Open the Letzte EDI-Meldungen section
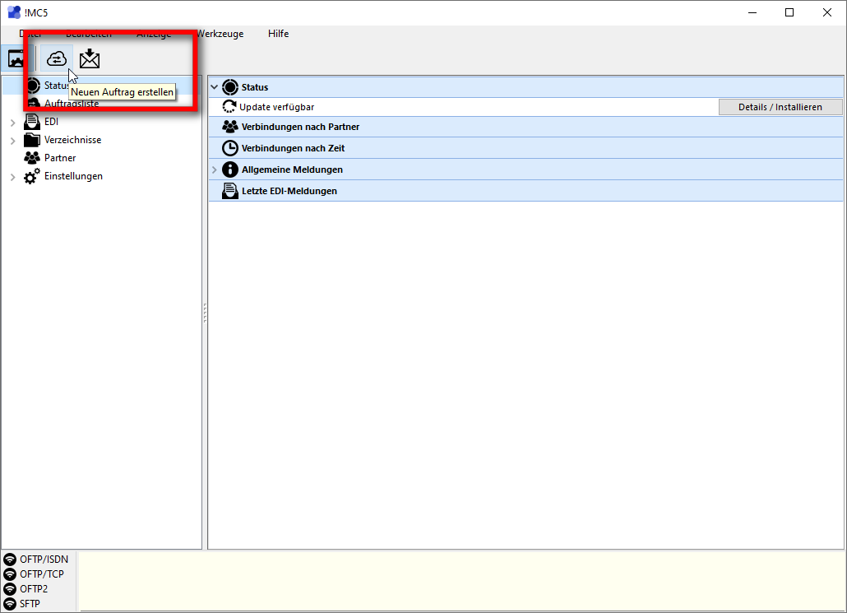Screen dimensions: 847x613 pos(289,191)
